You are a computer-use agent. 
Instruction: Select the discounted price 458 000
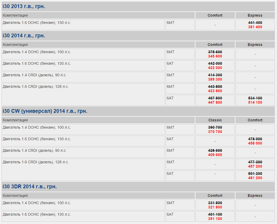[x=255, y=143]
